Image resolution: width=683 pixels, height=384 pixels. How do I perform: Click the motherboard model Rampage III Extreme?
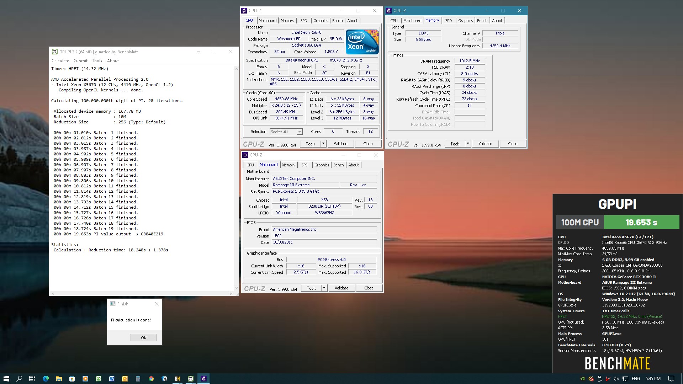[x=305, y=185]
